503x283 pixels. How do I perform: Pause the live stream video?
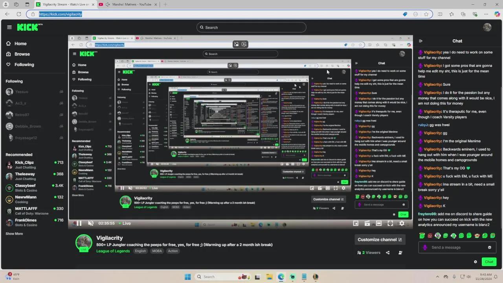[79, 223]
